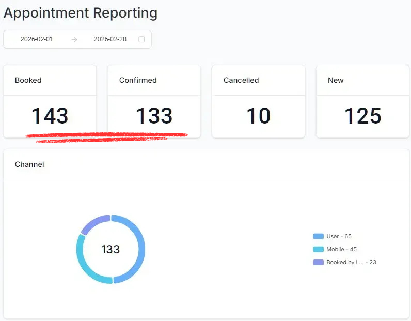Click the end date field 2026-02-28
This screenshot has height=321, width=411.
(x=110, y=39)
